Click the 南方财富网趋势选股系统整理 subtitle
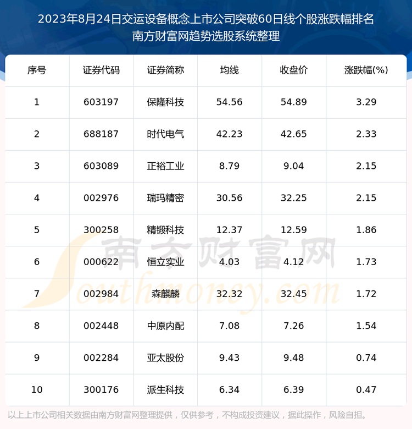This screenshot has height=429, width=412. [206, 36]
